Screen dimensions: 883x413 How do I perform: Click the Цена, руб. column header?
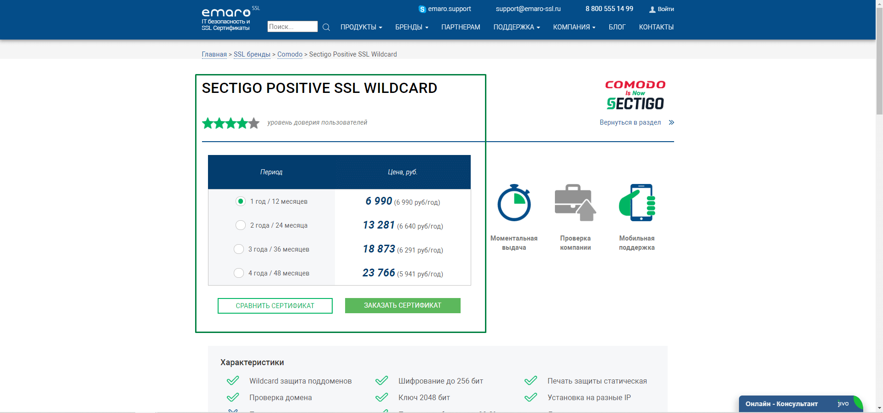tap(403, 172)
